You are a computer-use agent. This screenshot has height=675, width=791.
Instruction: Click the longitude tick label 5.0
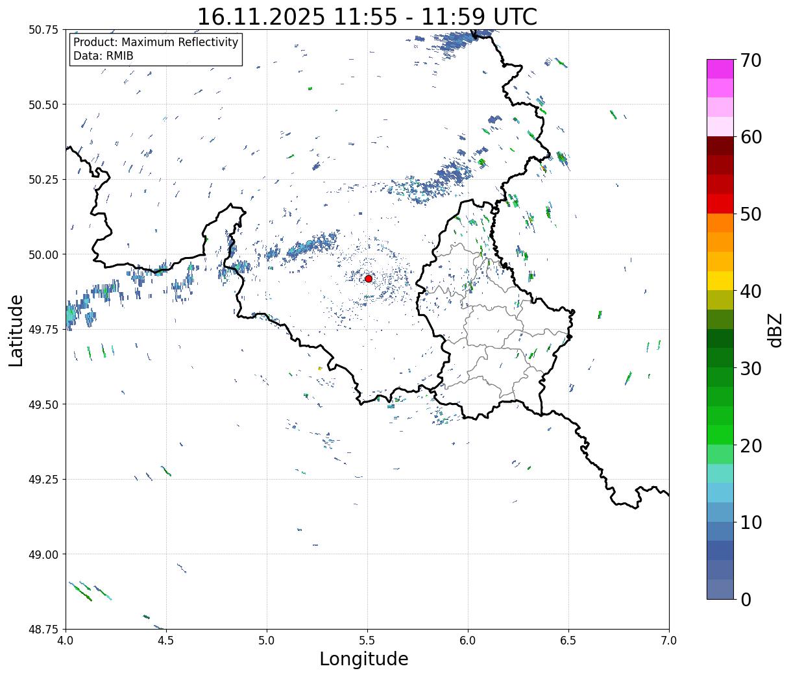tap(267, 641)
